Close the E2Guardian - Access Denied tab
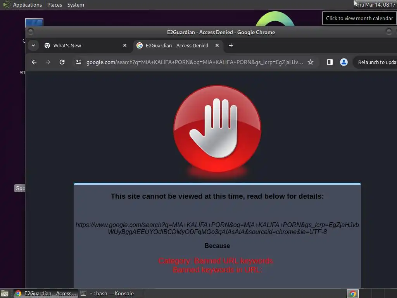Screen dimensions: 397x298 pos(217,46)
